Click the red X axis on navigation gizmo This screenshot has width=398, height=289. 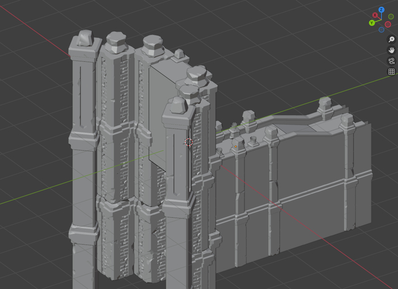pos(375,15)
